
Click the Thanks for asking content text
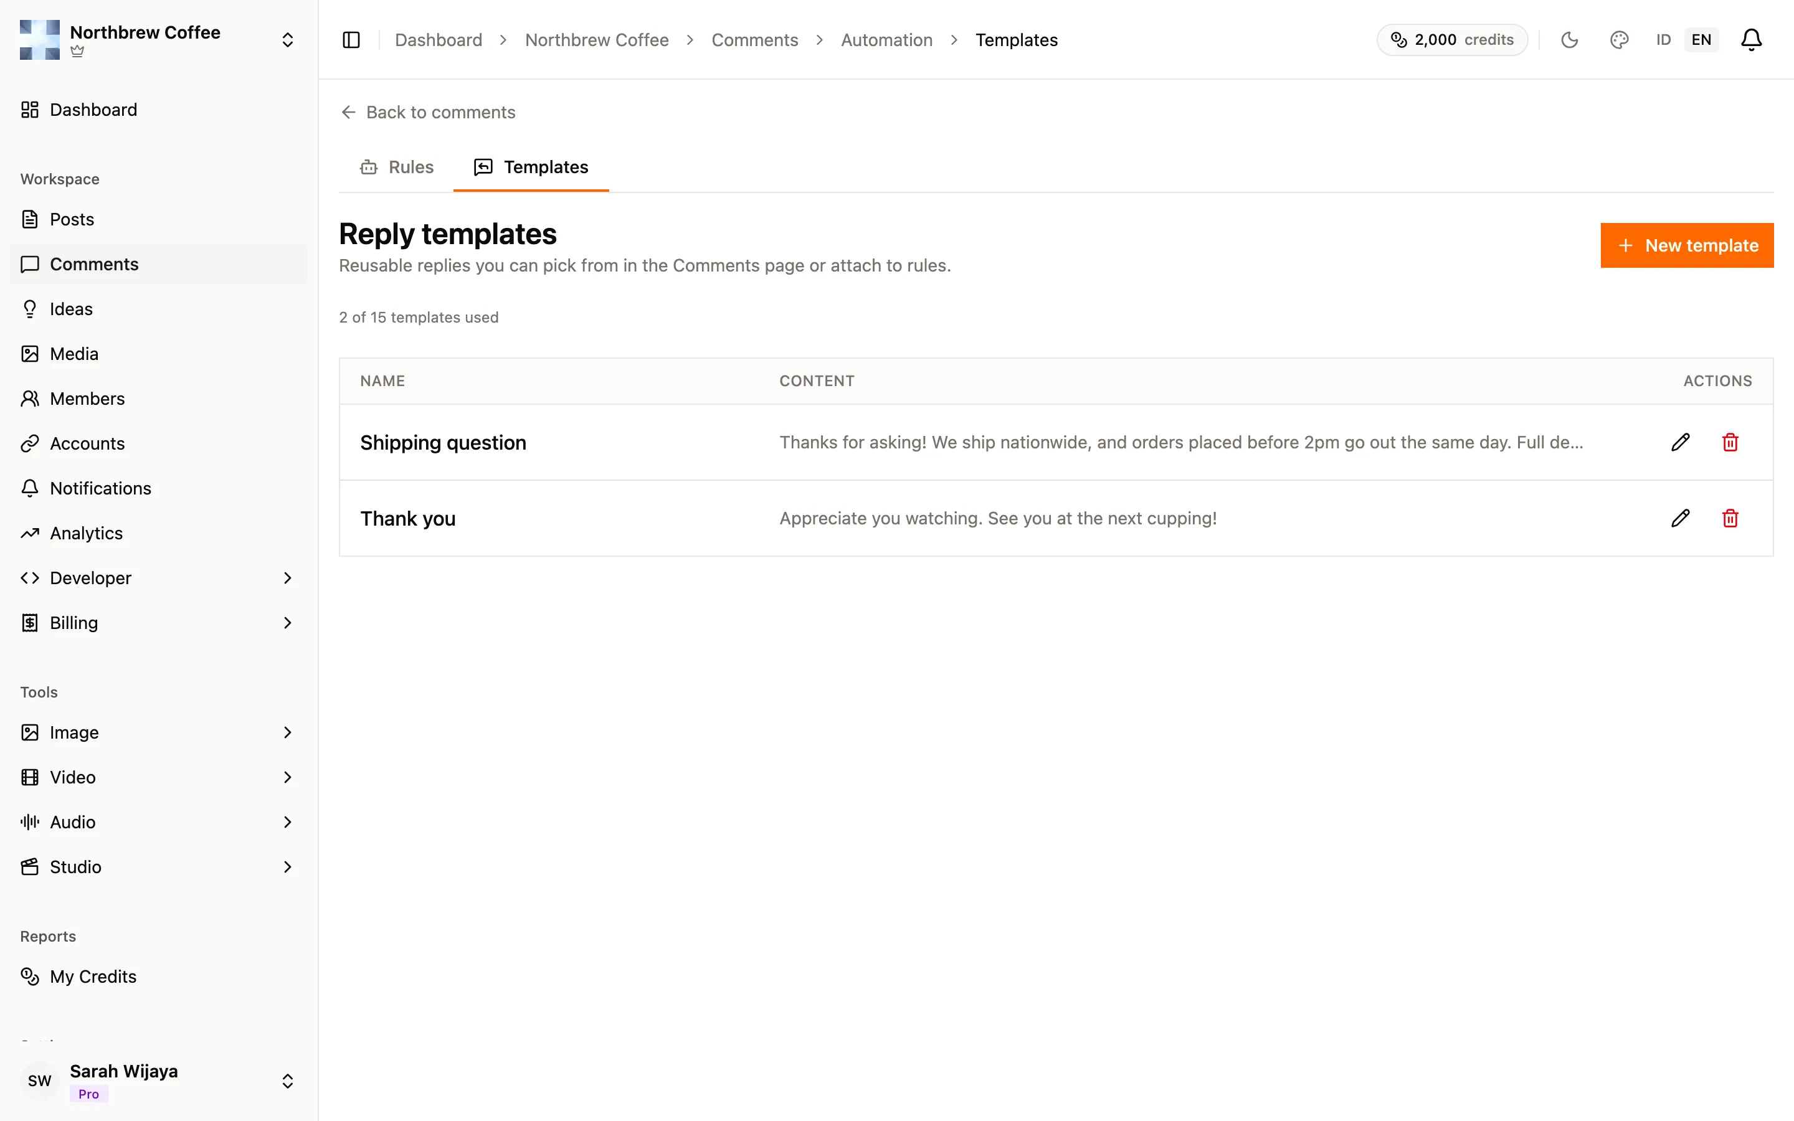(1181, 443)
